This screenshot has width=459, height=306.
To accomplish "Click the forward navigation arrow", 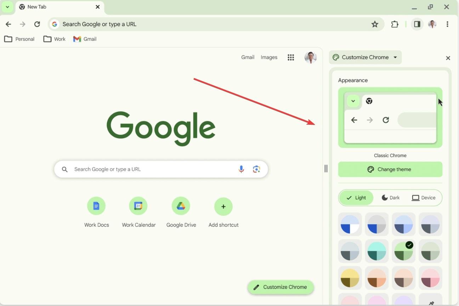I will tap(23, 24).
